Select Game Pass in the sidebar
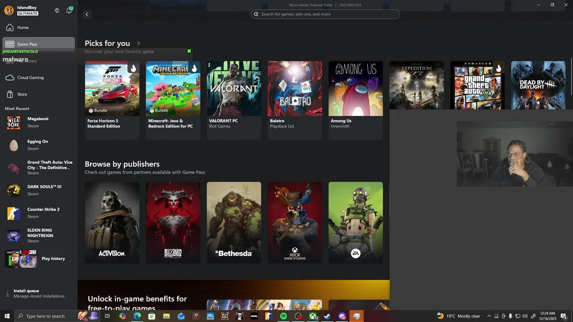Image resolution: width=573 pixels, height=322 pixels. (38, 44)
